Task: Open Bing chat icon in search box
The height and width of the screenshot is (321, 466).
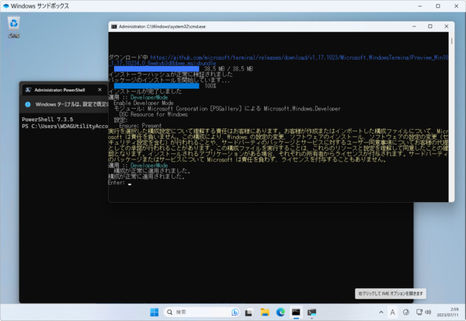Action: pyautogui.click(x=235, y=312)
